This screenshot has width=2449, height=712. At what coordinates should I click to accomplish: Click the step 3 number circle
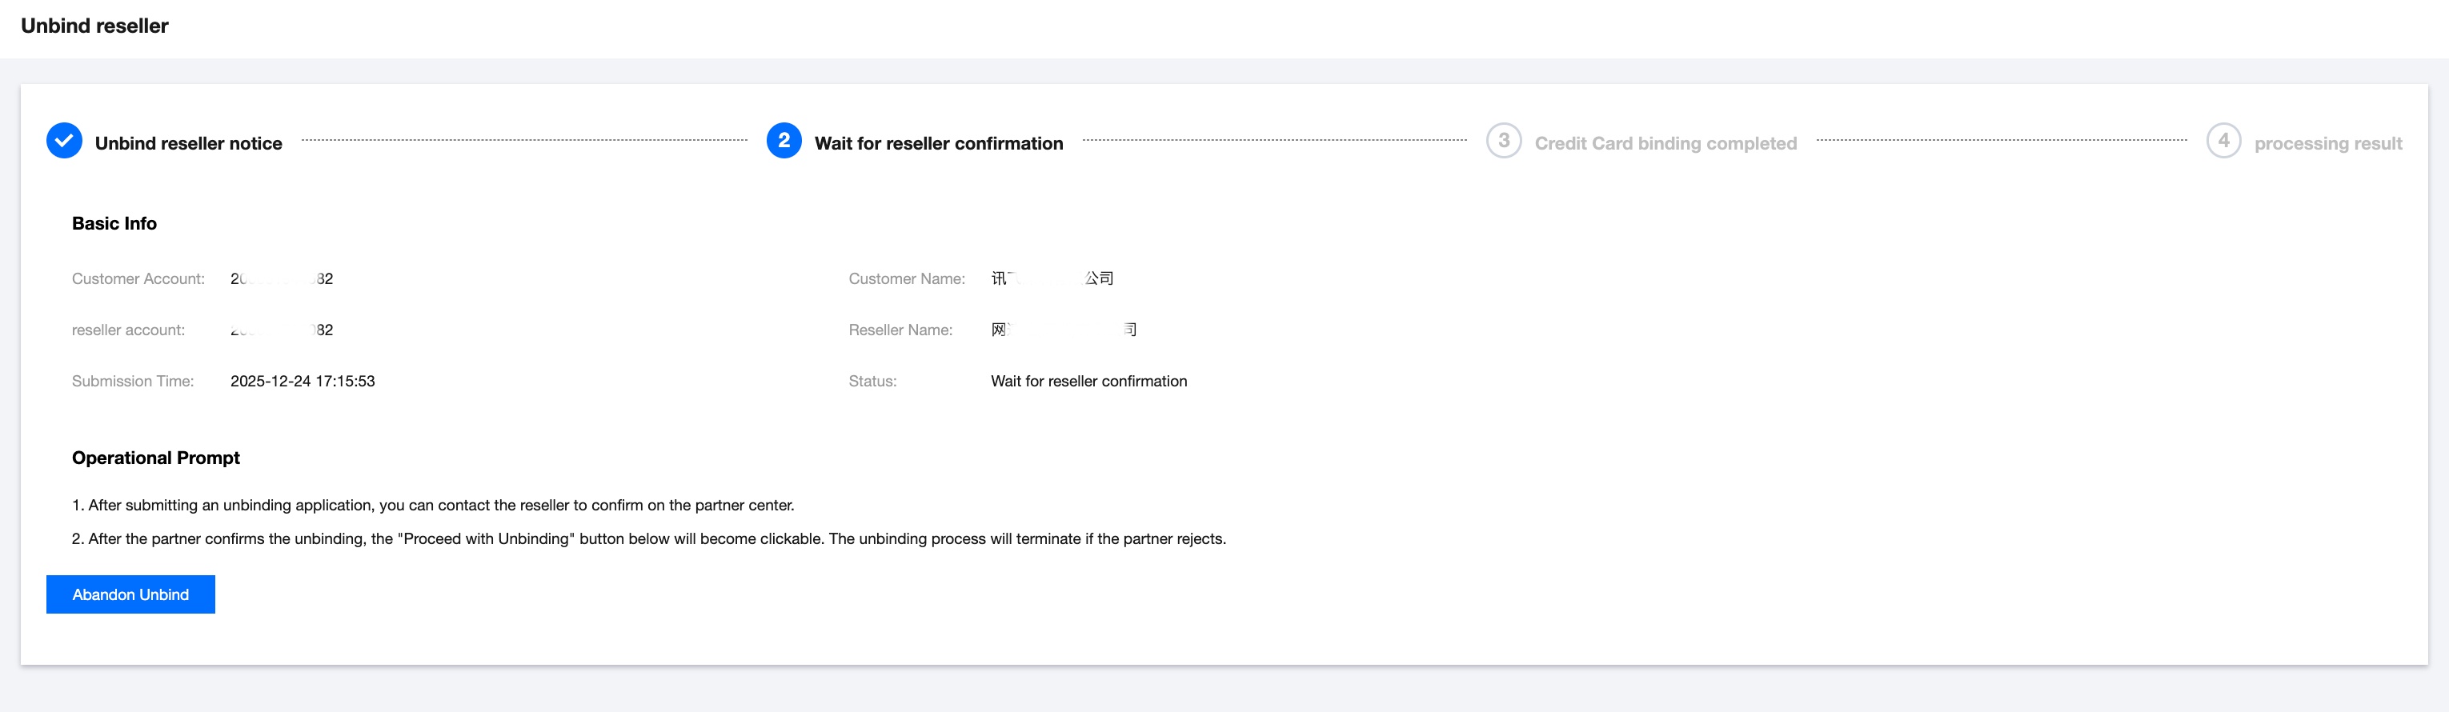[1503, 141]
